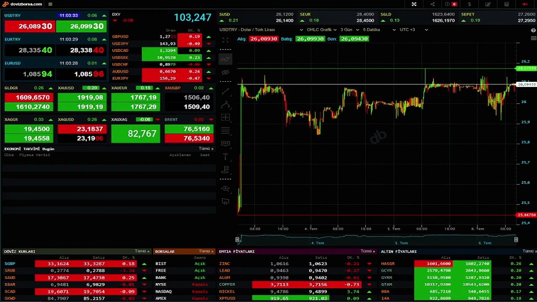The height and width of the screenshot is (302, 537).
Task: Click the EURTRY pair label
Action: coord(13,39)
